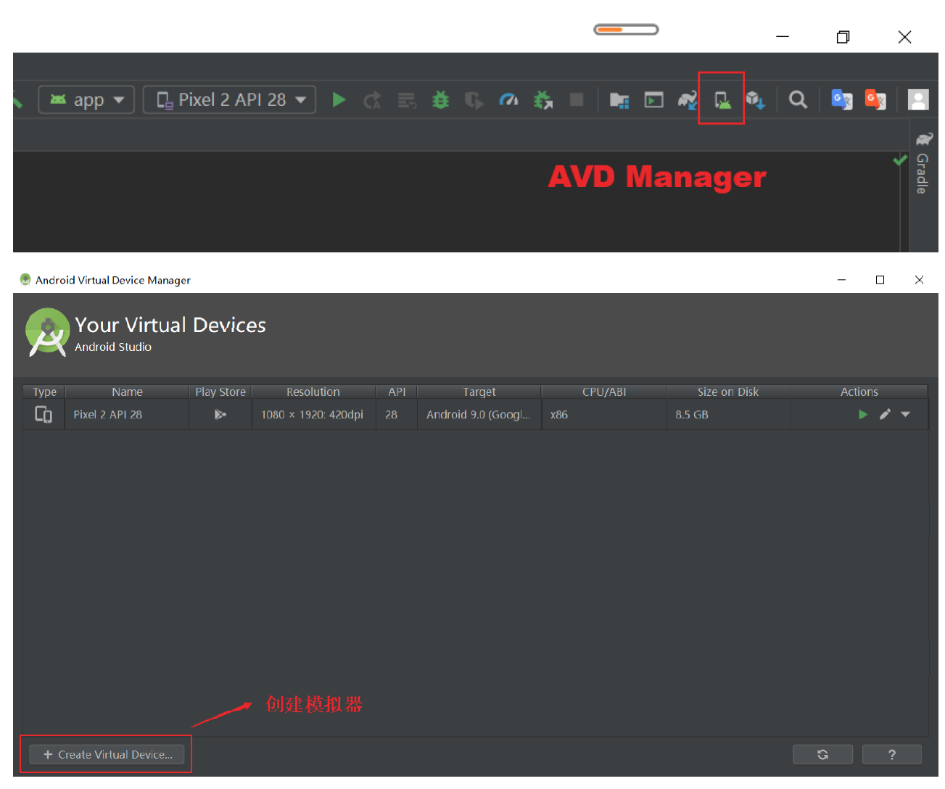Click the Stop square icon
Image resolution: width=945 pixels, height=789 pixels.
[577, 99]
